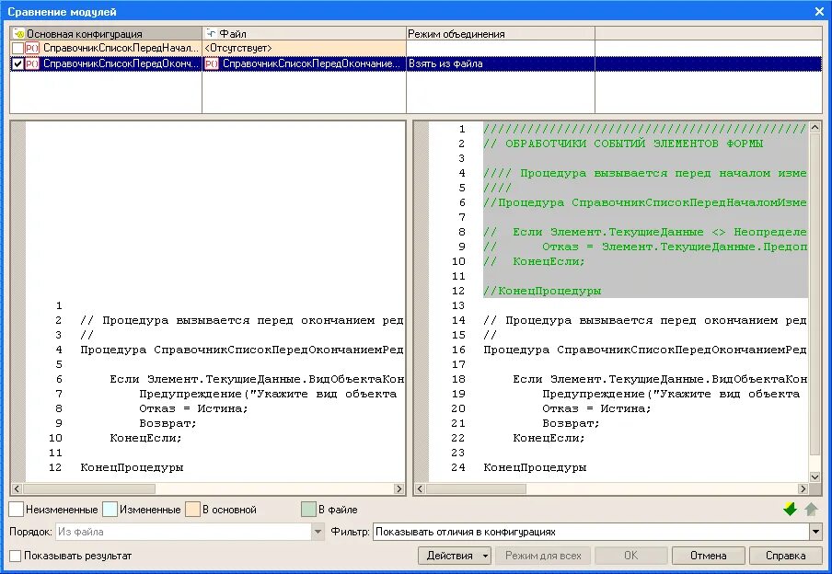Image resolution: width=832 pixels, height=574 pixels.
Task: Click Основная конфигурация column header icon
Action: tap(18, 34)
